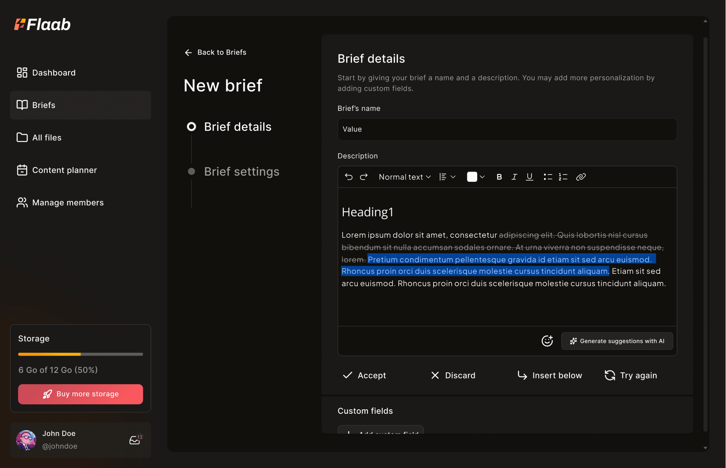Click the inner panel vertical scrollbar
The height and width of the screenshot is (468, 726).
click(x=705, y=234)
